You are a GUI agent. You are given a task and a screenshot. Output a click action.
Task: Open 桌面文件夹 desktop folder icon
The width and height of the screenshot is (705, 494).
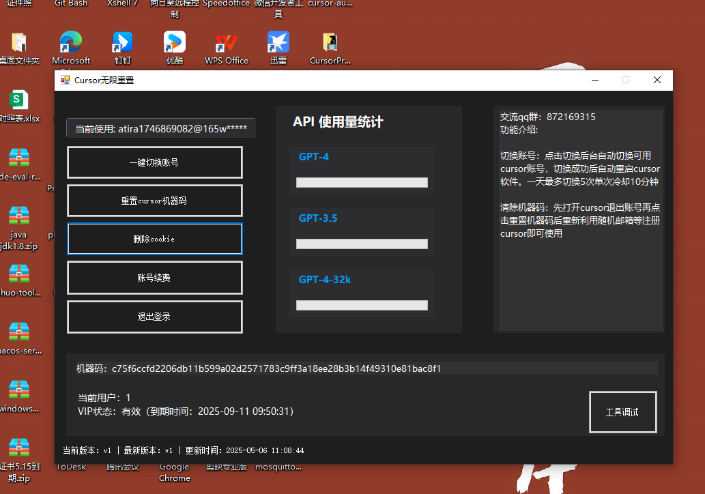[x=19, y=48]
